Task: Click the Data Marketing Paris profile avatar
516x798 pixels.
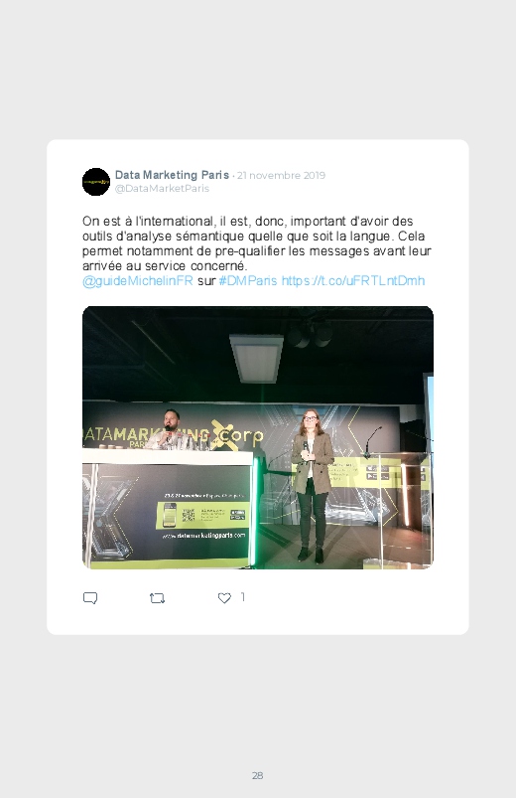Action: [96, 182]
